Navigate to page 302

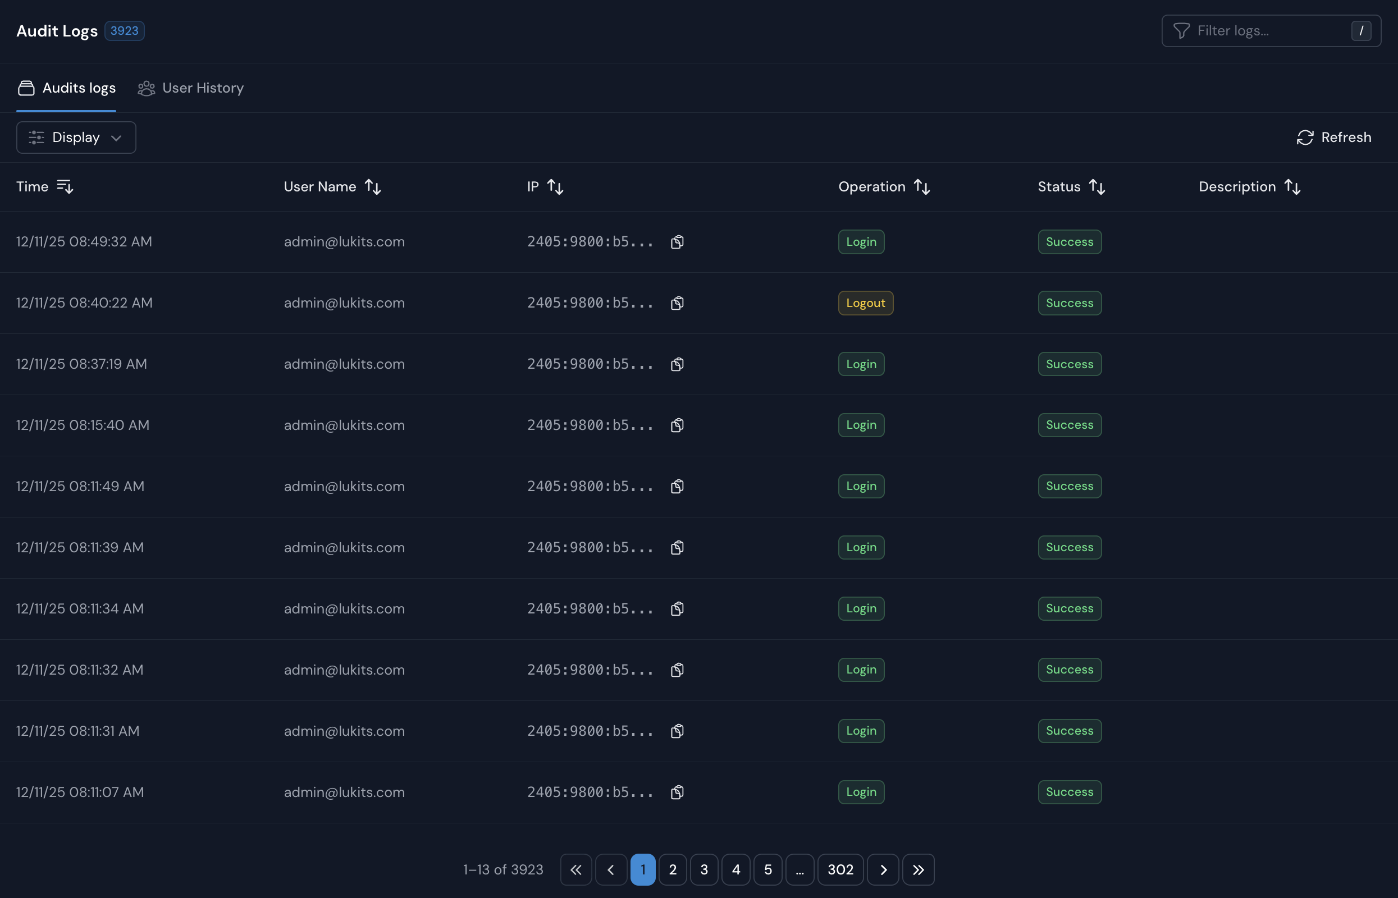[840, 869]
